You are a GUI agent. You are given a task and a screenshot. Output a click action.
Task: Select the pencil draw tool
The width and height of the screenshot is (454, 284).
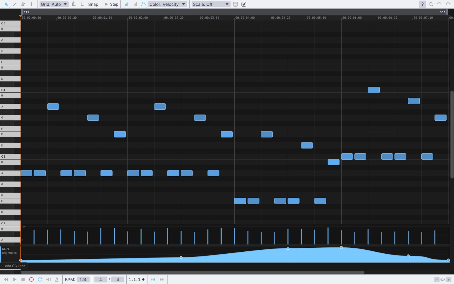pos(14,4)
